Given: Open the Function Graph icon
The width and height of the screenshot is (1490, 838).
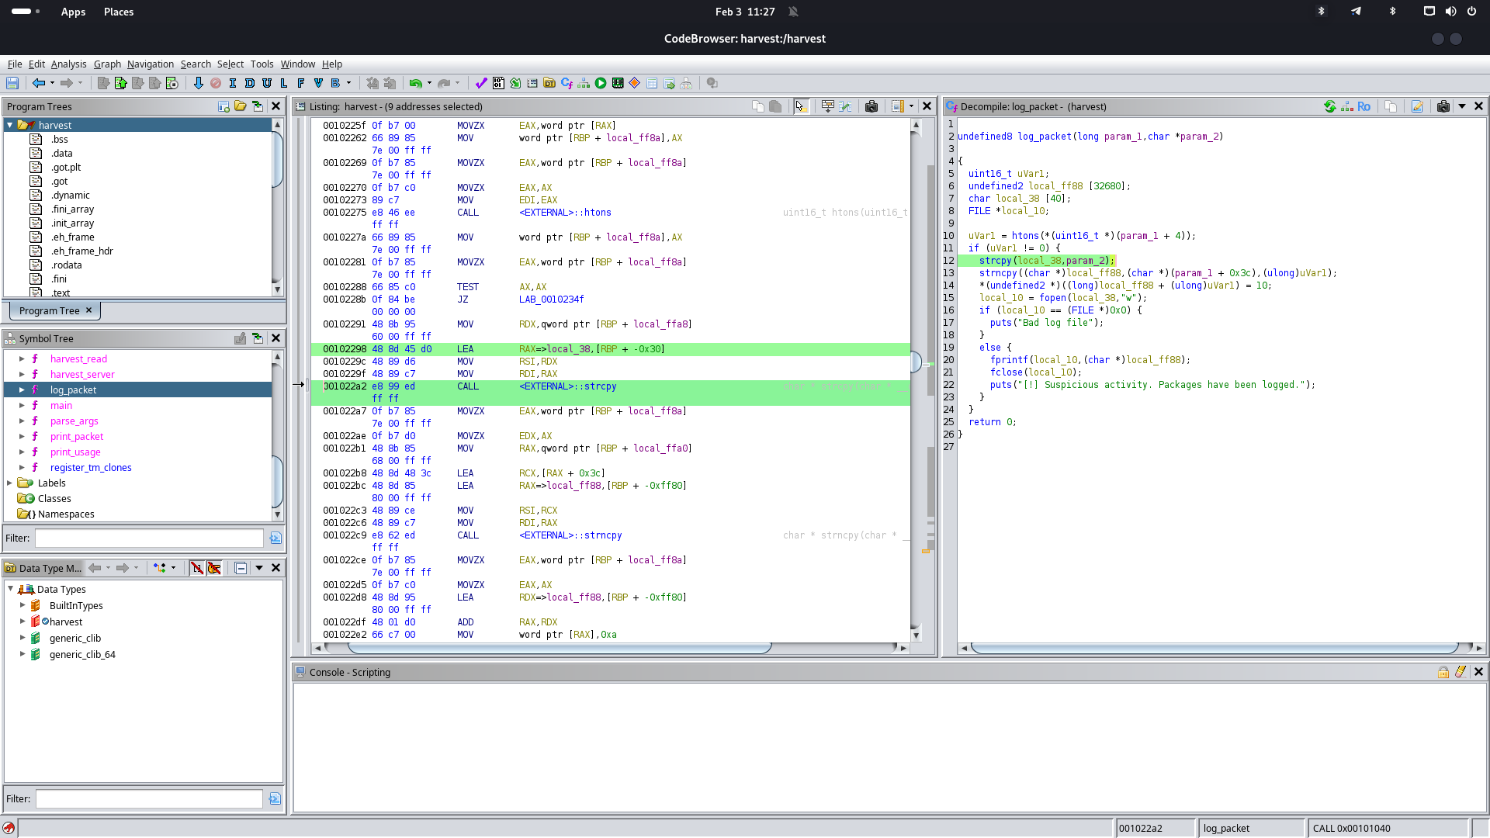Looking at the screenshot, I should pyautogui.click(x=584, y=83).
